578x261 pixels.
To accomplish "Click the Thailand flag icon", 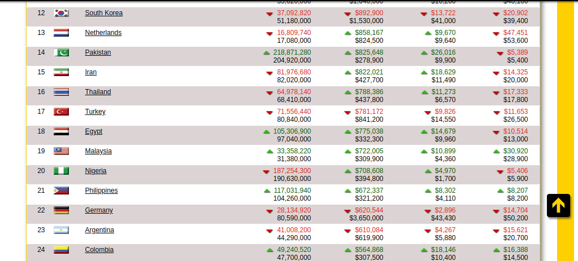I will [61, 92].
